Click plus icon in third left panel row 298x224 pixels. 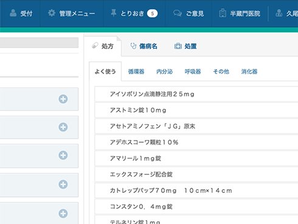pyautogui.click(x=63, y=155)
